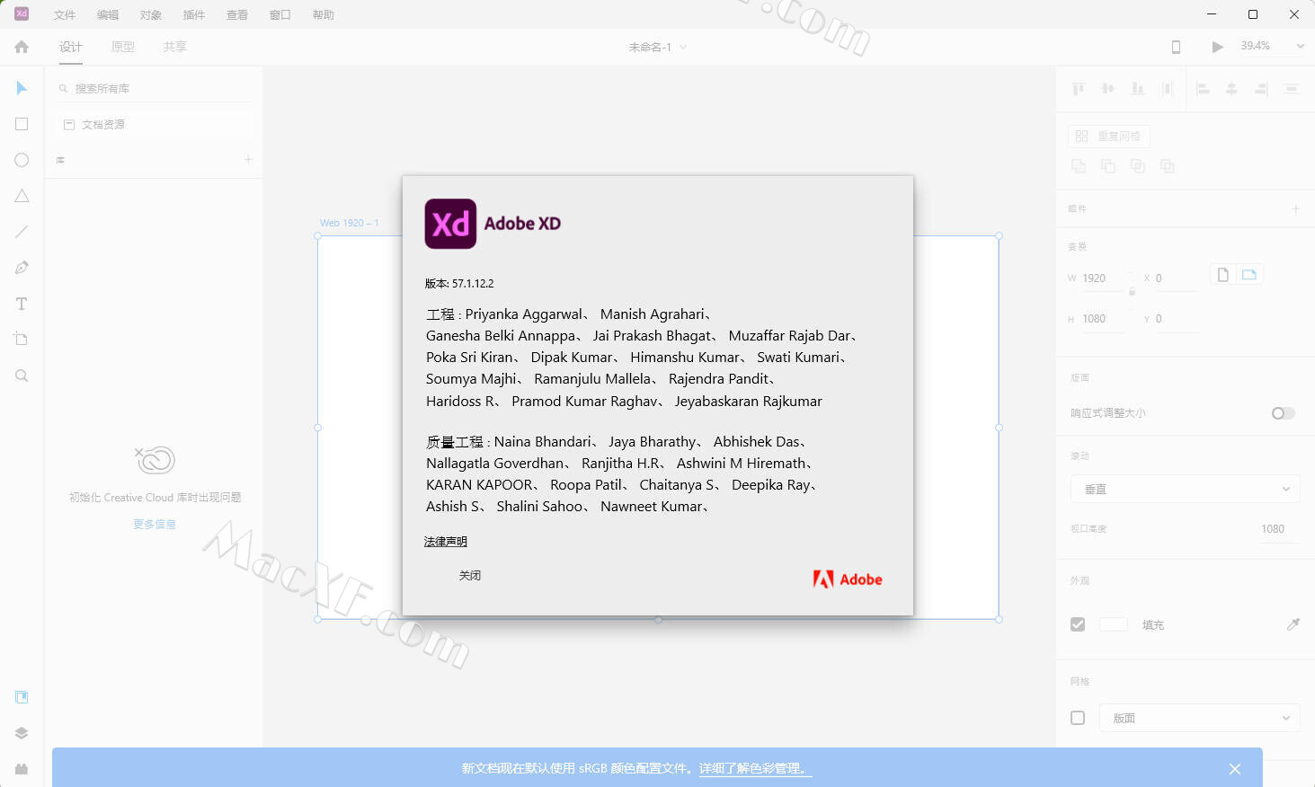Select the Artboard tool

tap(22, 340)
